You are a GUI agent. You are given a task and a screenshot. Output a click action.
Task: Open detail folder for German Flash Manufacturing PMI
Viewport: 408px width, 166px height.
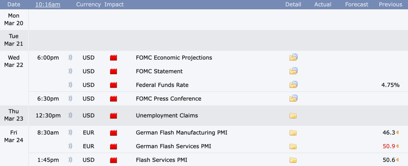coord(293,132)
